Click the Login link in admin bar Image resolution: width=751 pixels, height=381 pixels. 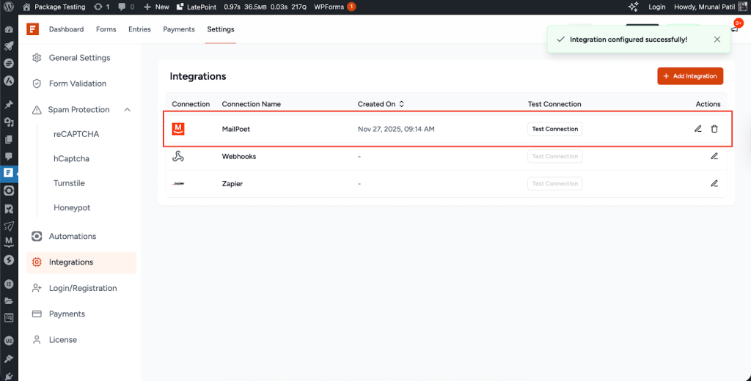pyautogui.click(x=656, y=7)
